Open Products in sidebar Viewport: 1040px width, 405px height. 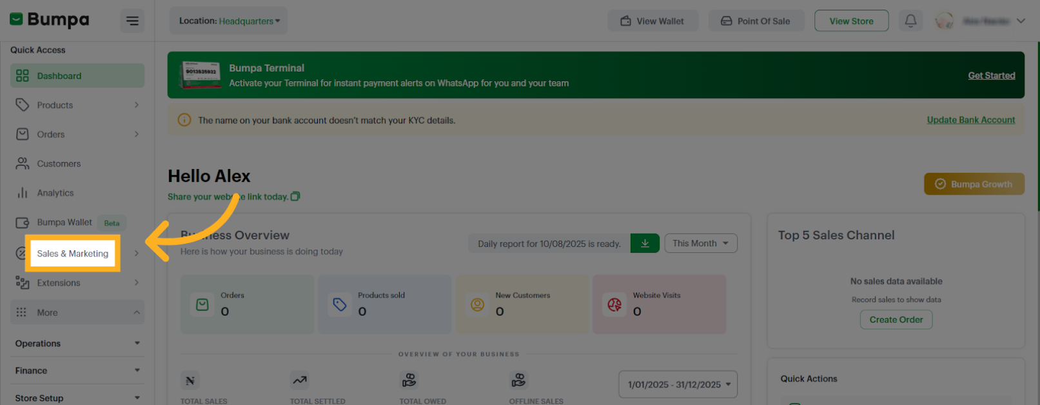tap(77, 104)
